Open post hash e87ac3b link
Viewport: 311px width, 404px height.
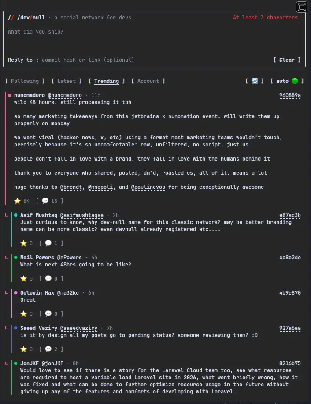point(290,215)
